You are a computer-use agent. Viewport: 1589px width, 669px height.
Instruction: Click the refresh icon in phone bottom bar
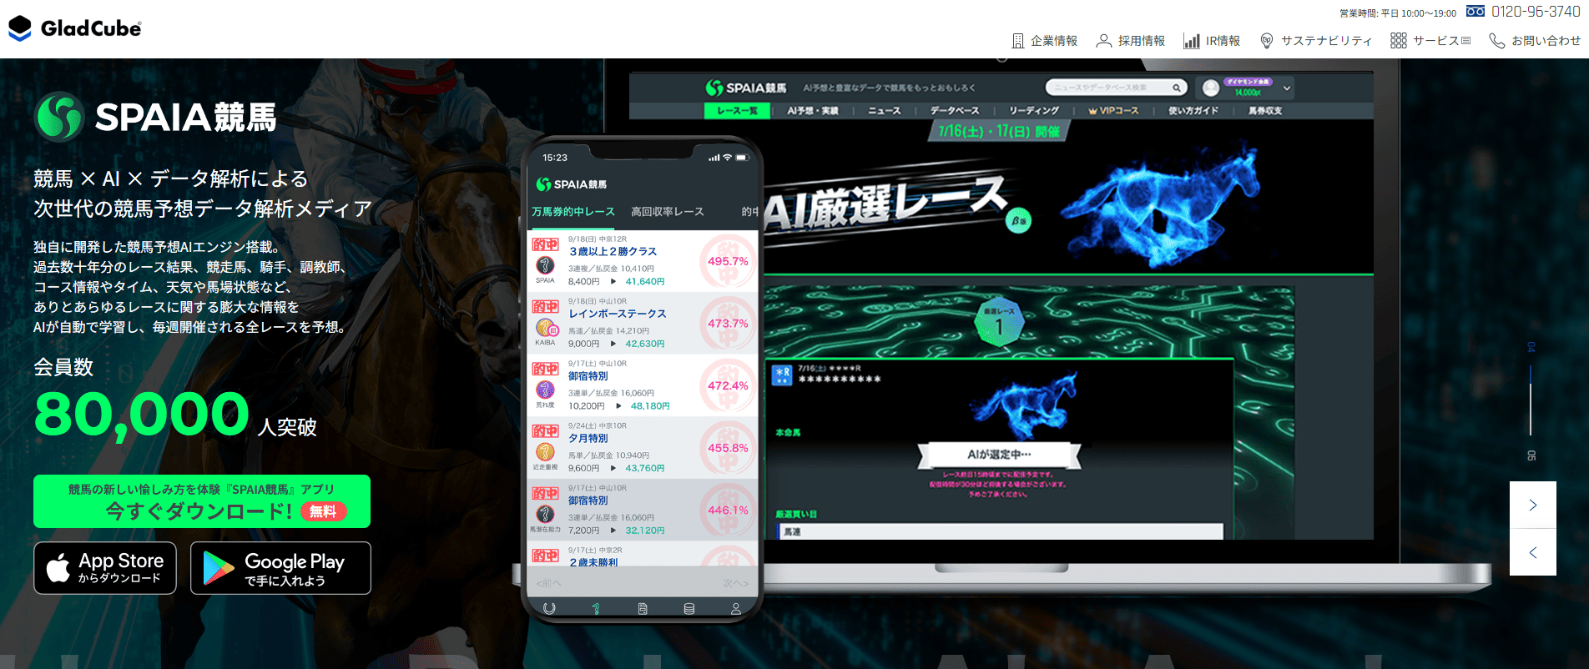click(549, 608)
